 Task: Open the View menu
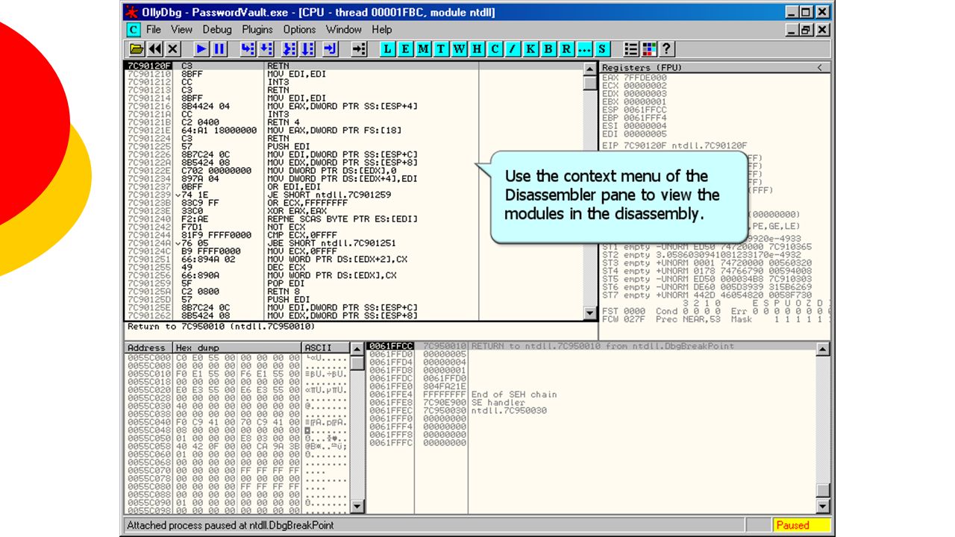click(181, 30)
